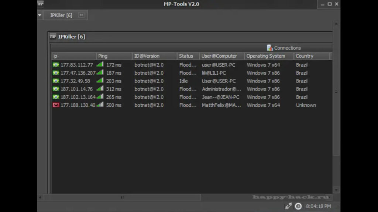Click Brazil flag for 177.83.112.77

click(x=56, y=65)
